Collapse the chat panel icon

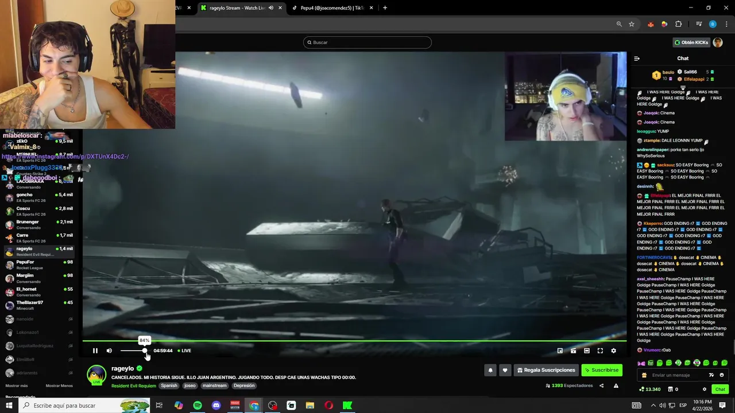[x=637, y=59]
